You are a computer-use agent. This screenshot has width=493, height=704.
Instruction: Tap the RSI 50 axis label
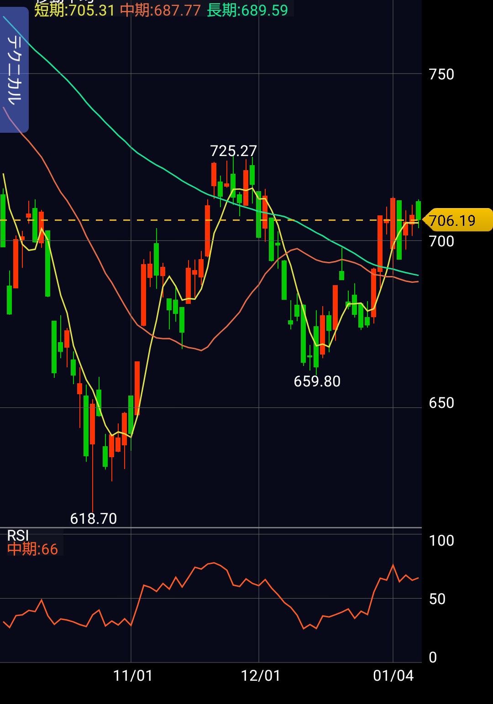pyautogui.click(x=437, y=599)
